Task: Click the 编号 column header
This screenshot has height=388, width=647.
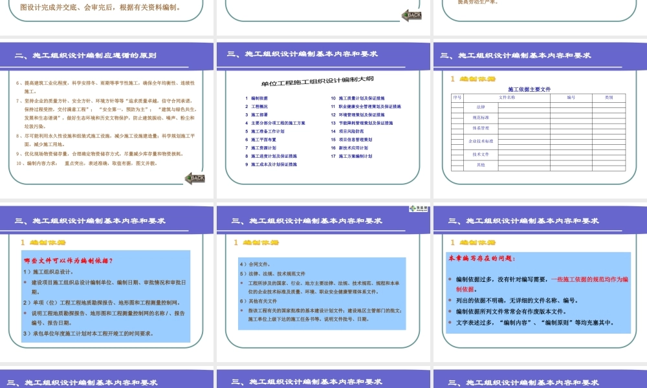Action: (571, 98)
